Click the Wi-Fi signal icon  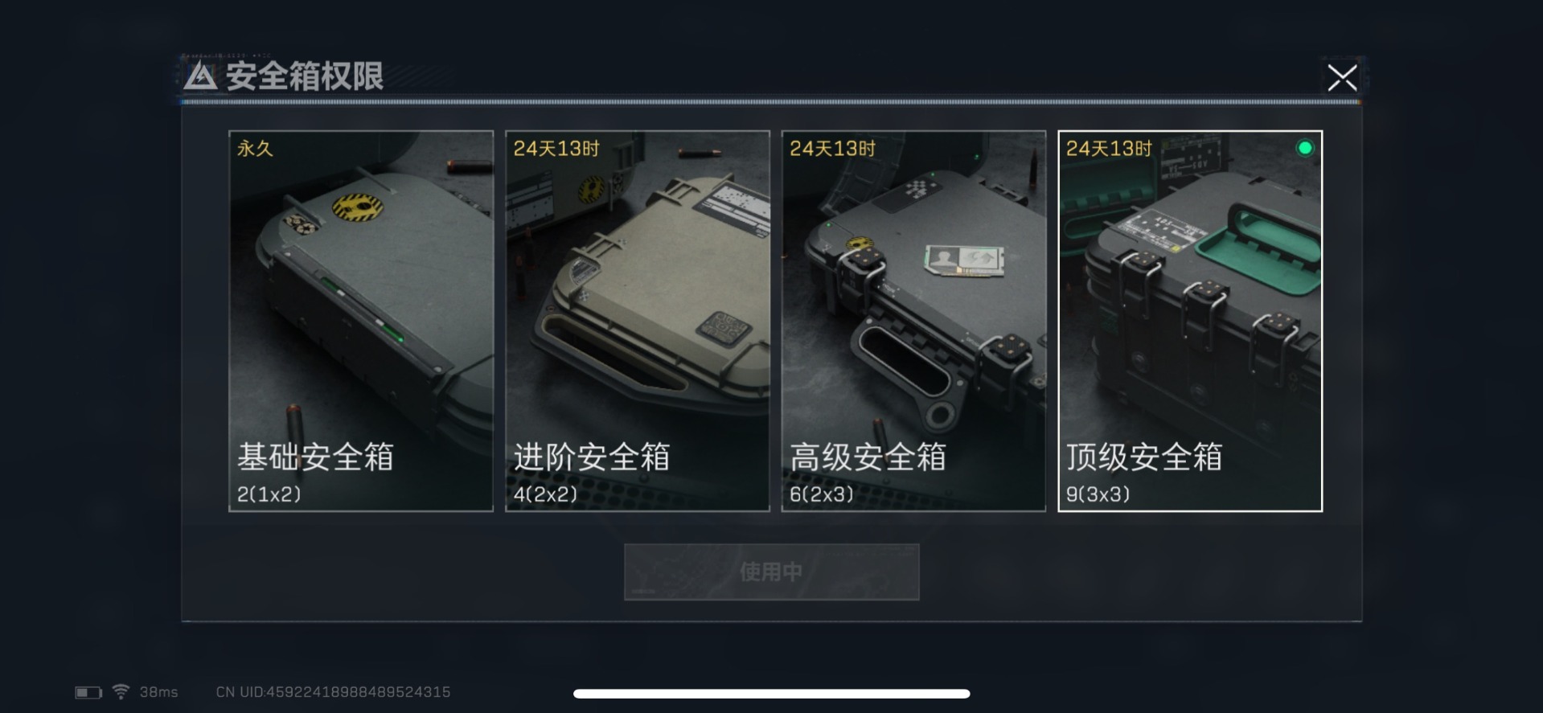121,691
